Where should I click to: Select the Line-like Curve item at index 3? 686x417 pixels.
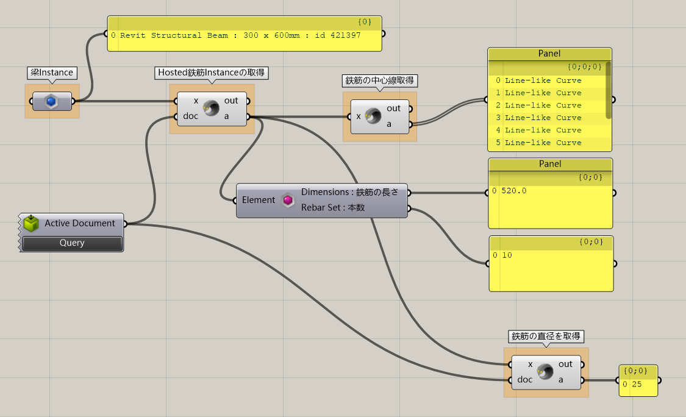[543, 118]
